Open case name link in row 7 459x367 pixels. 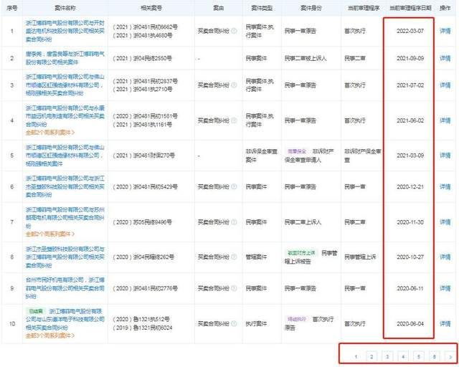(x=65, y=218)
